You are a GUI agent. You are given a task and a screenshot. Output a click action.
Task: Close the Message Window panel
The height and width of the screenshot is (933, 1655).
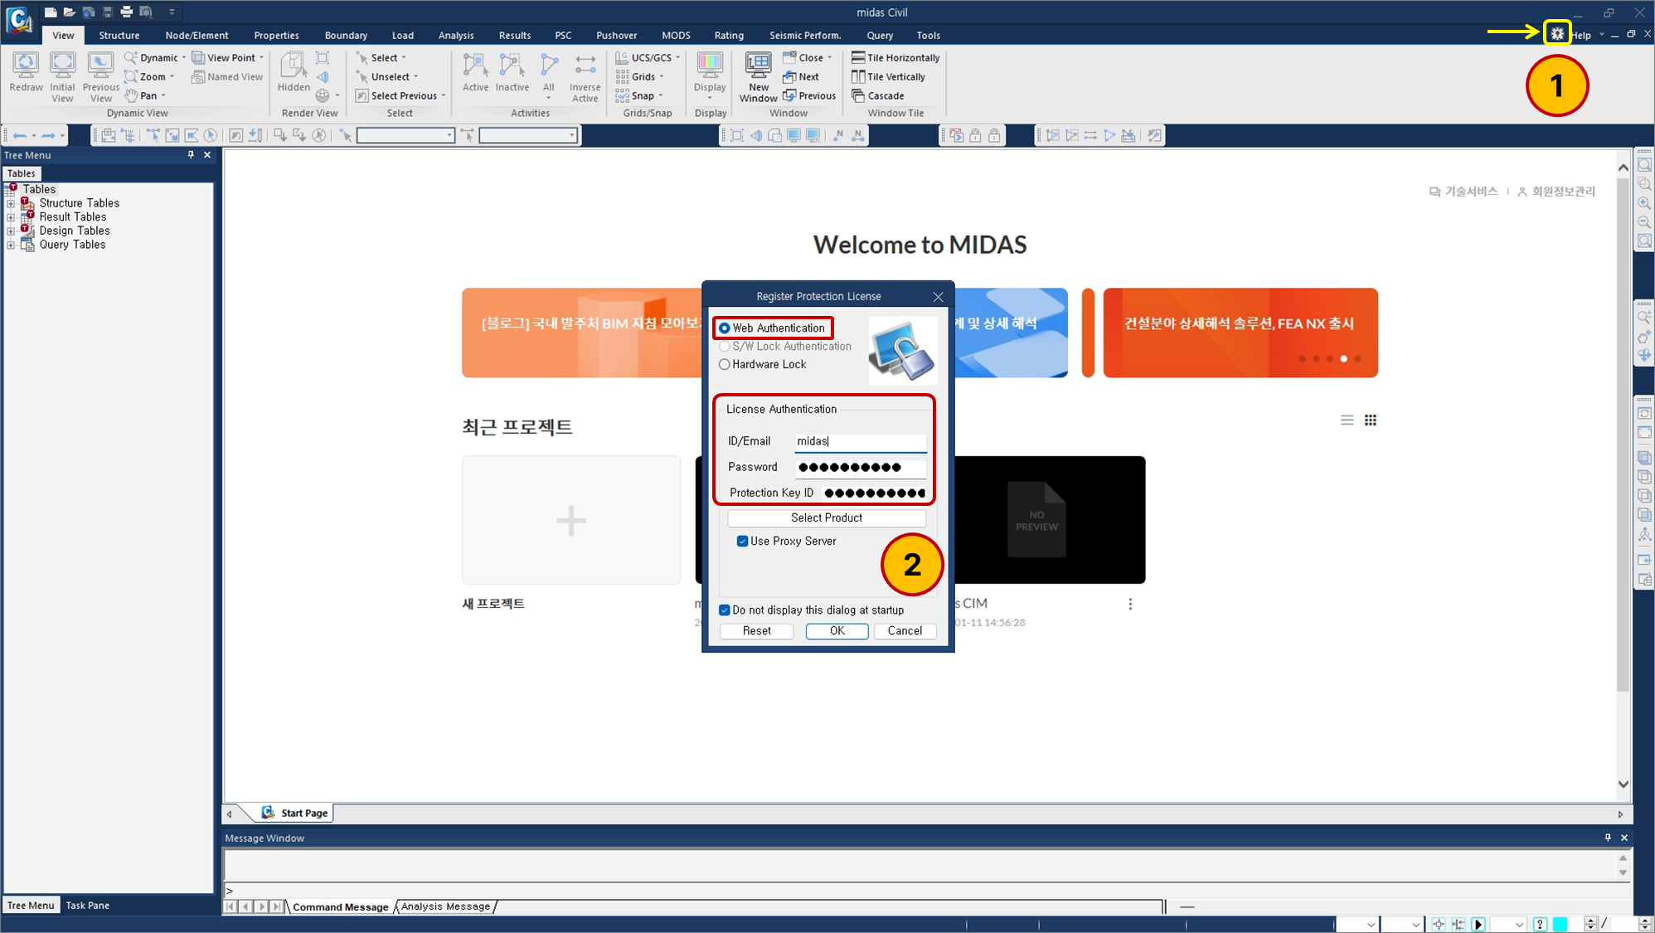(x=1624, y=838)
